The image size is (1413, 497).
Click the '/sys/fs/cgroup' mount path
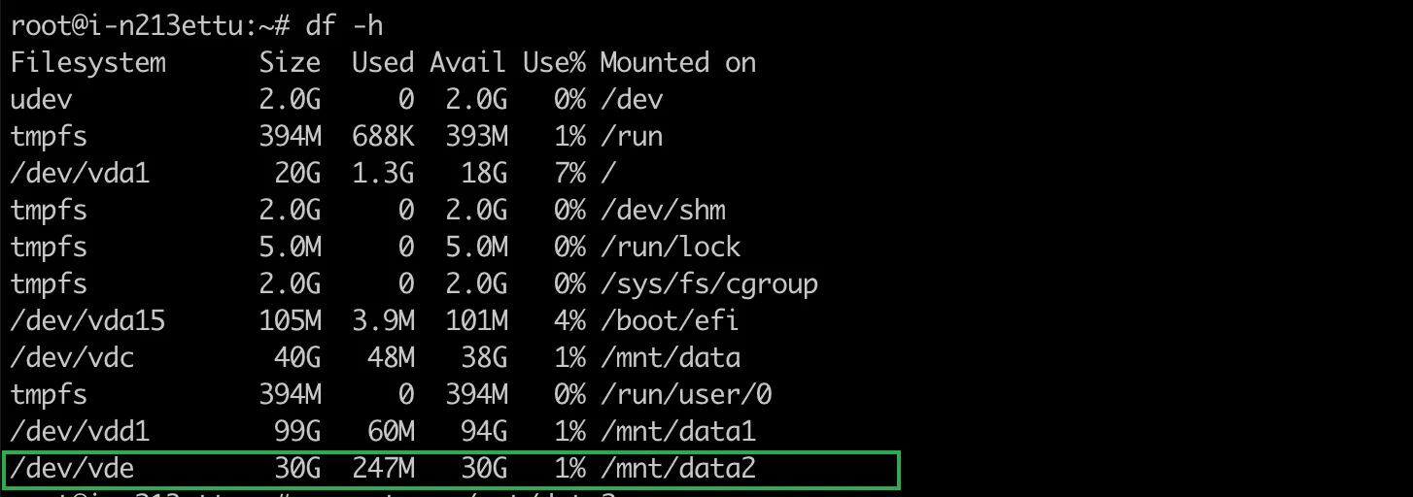pos(708,284)
